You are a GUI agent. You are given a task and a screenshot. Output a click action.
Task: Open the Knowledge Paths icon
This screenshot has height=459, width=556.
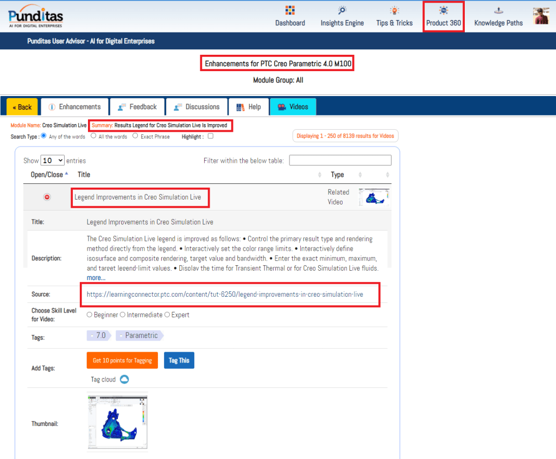(x=498, y=10)
